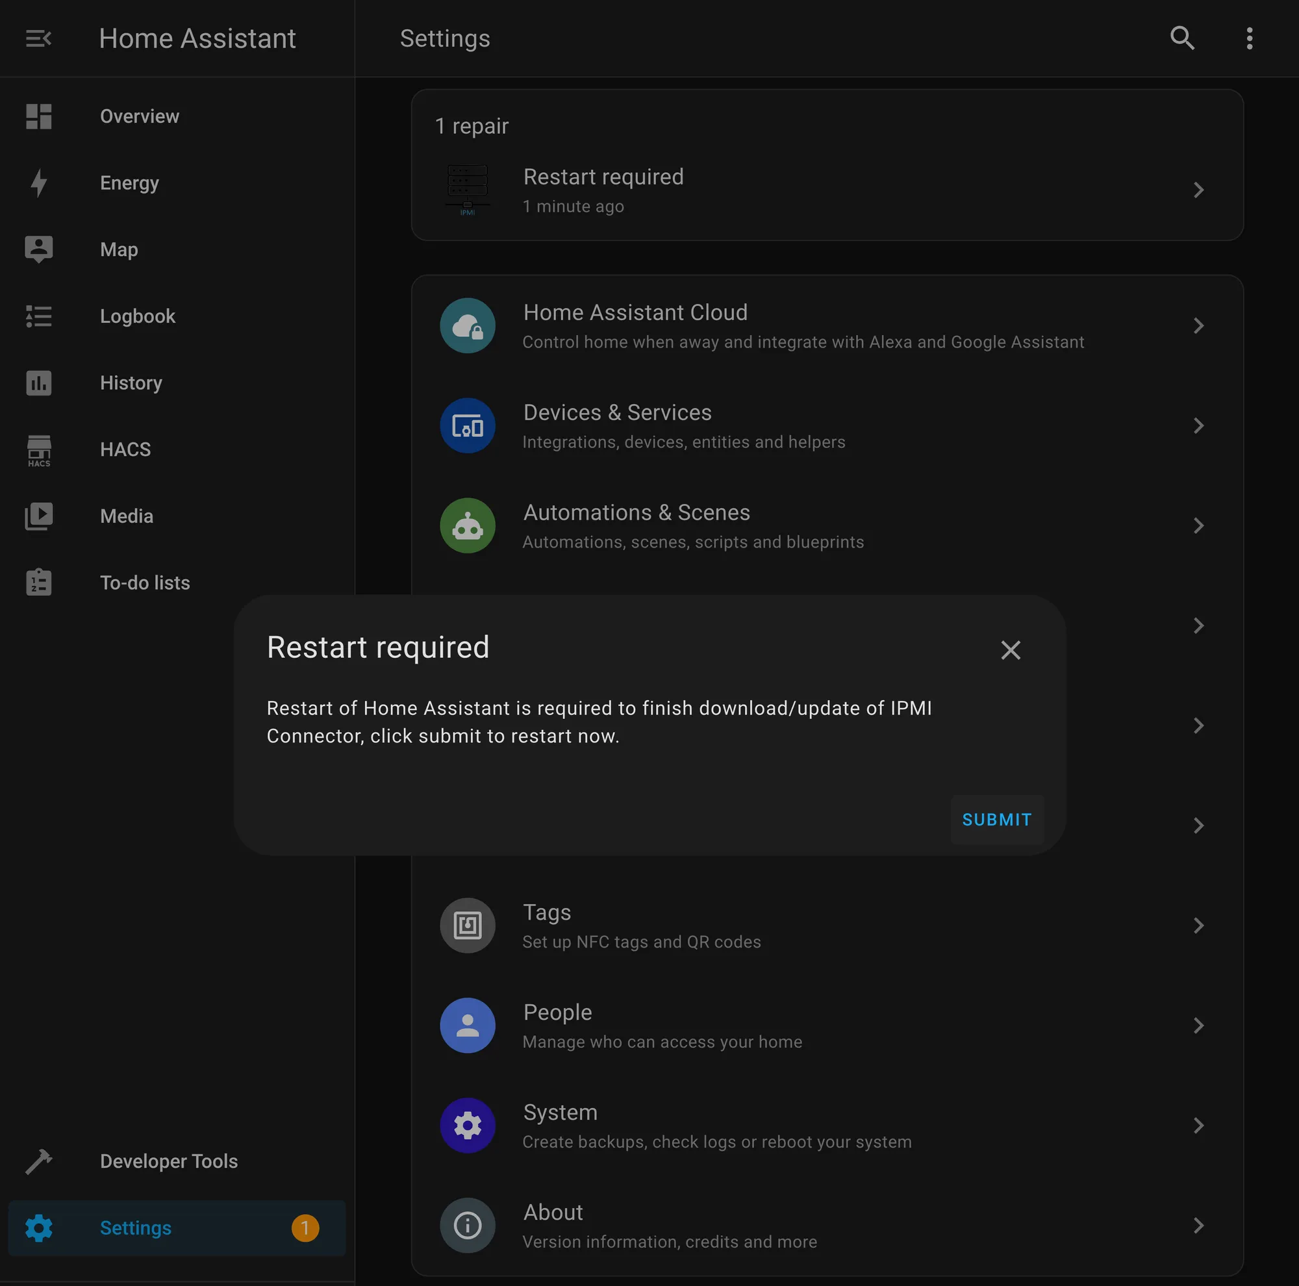
Task: Click 'Create backups, check logs' description
Action: pyautogui.click(x=717, y=1142)
